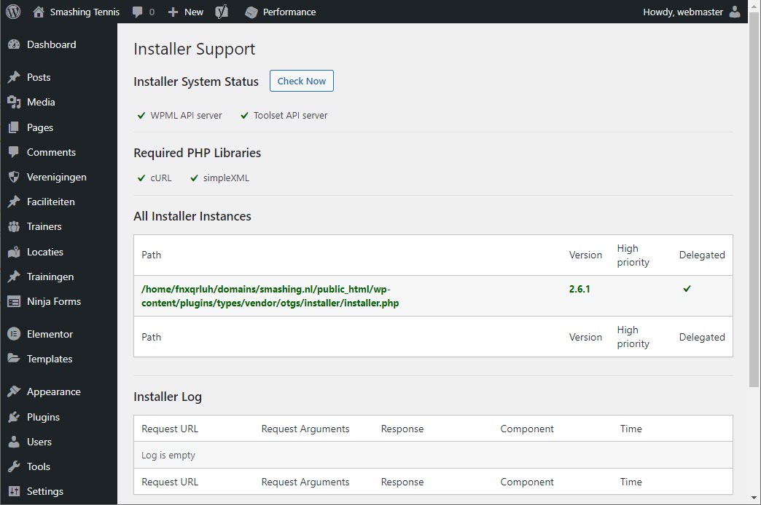
Task: Click the Ninja Forms icon
Action: click(14, 301)
